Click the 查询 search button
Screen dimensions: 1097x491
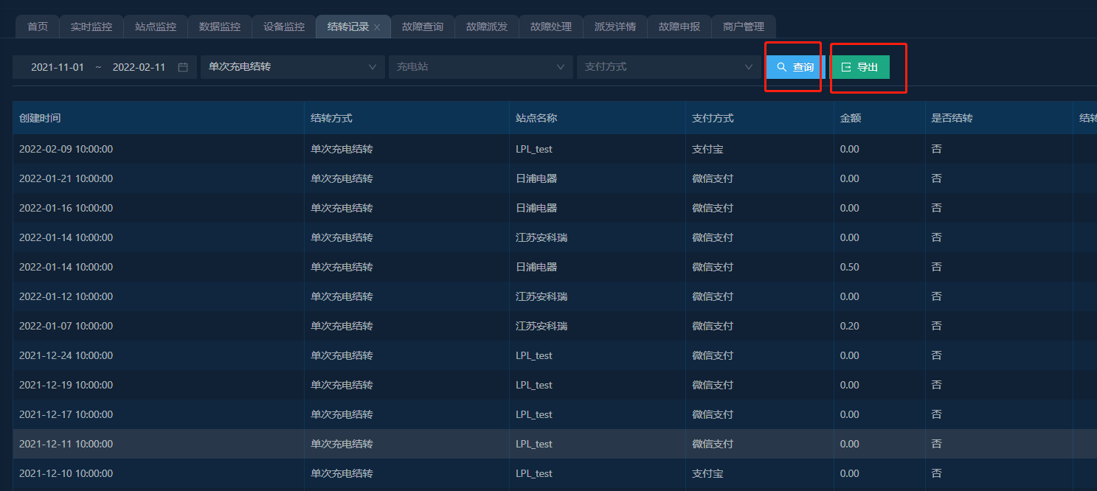pos(795,67)
